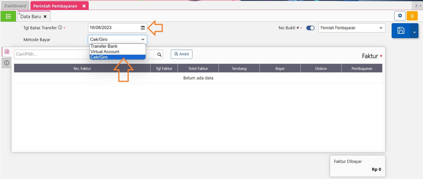Viewport: 423px width, 179px height.
Task: Click the gear settings icon
Action: (x=400, y=16)
